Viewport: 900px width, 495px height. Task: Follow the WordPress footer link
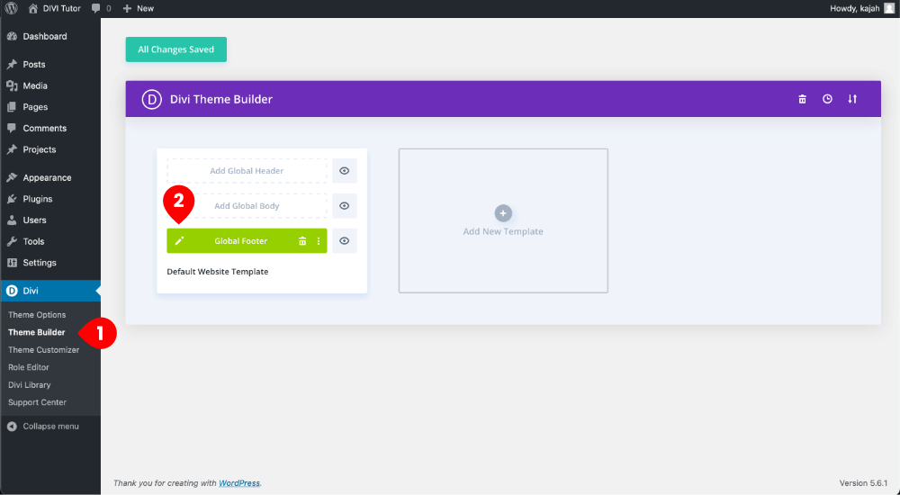[x=239, y=483]
